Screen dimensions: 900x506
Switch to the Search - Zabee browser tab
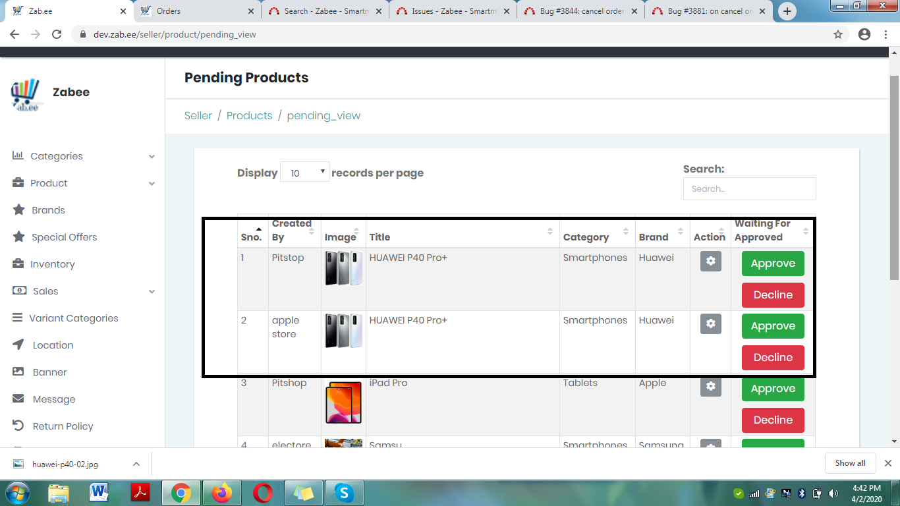(x=325, y=11)
